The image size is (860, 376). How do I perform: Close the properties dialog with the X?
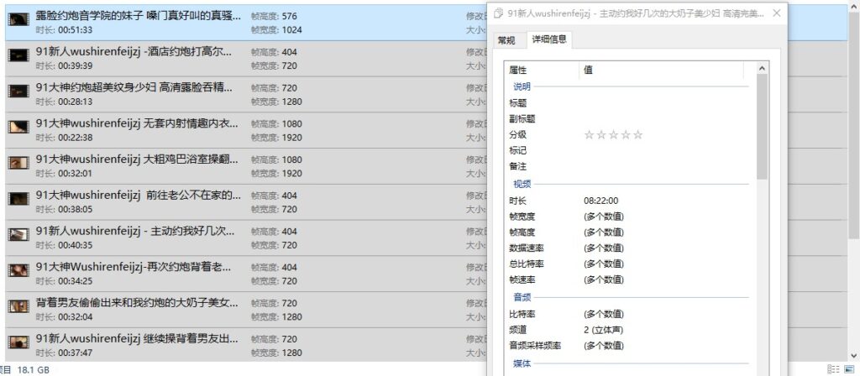(x=776, y=13)
